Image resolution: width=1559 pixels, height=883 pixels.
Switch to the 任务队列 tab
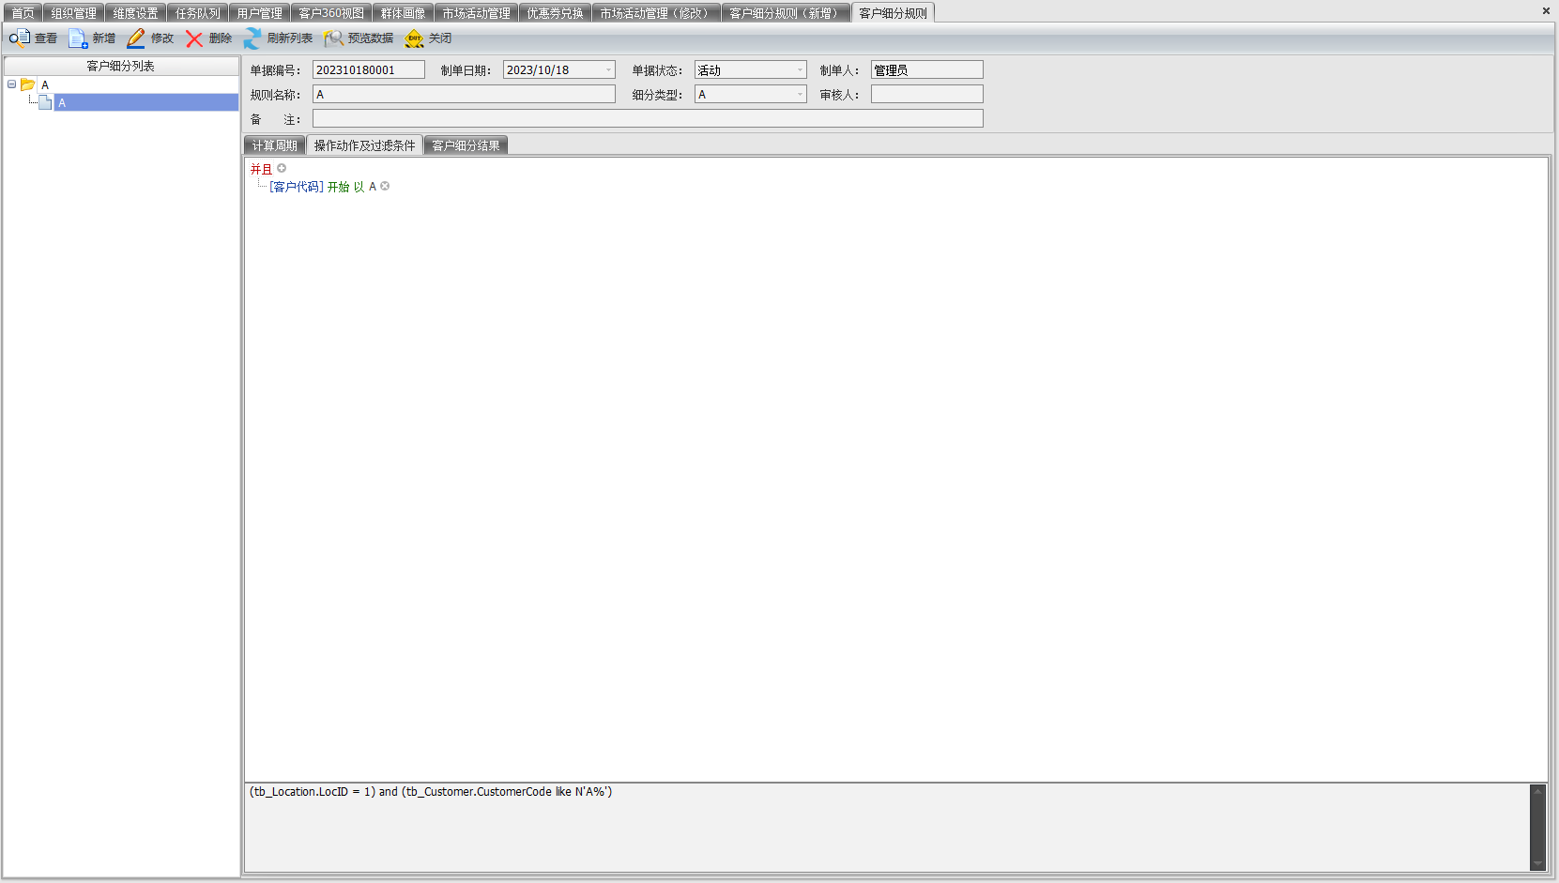tap(197, 13)
